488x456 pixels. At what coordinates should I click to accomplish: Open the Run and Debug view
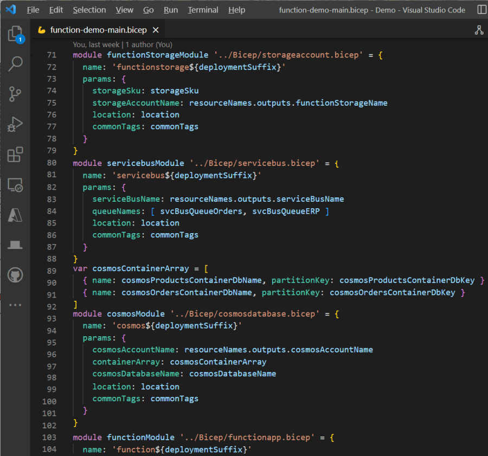click(15, 124)
